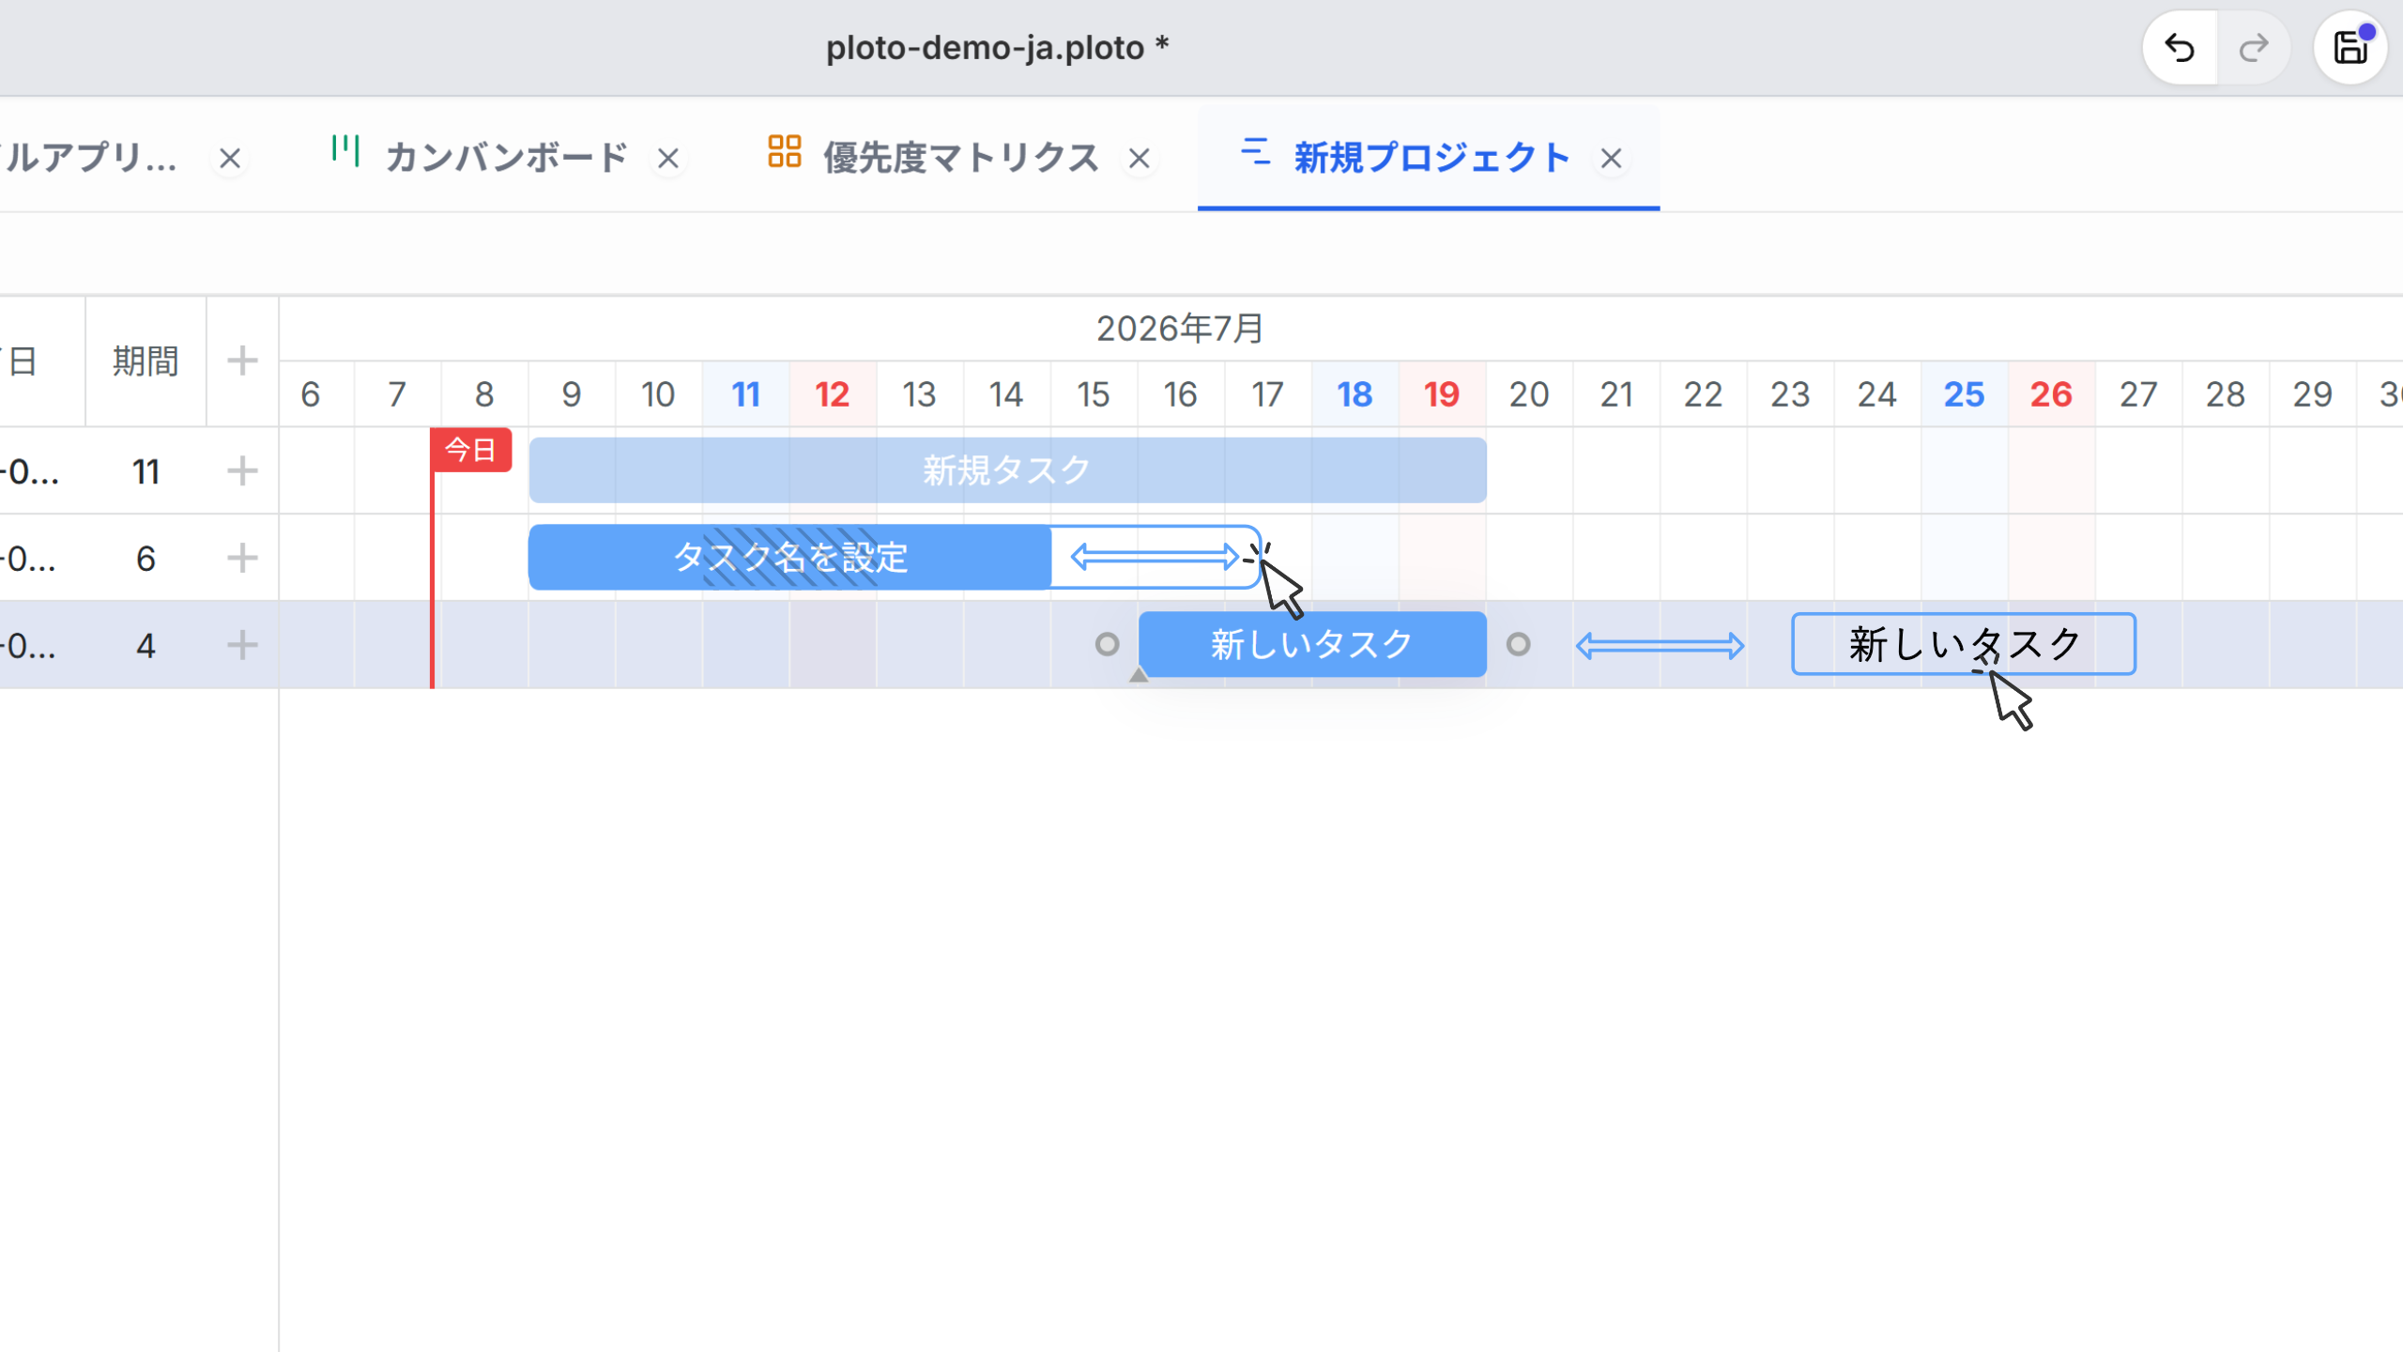Click the plus icon in the 4-day duration row

pos(242,645)
